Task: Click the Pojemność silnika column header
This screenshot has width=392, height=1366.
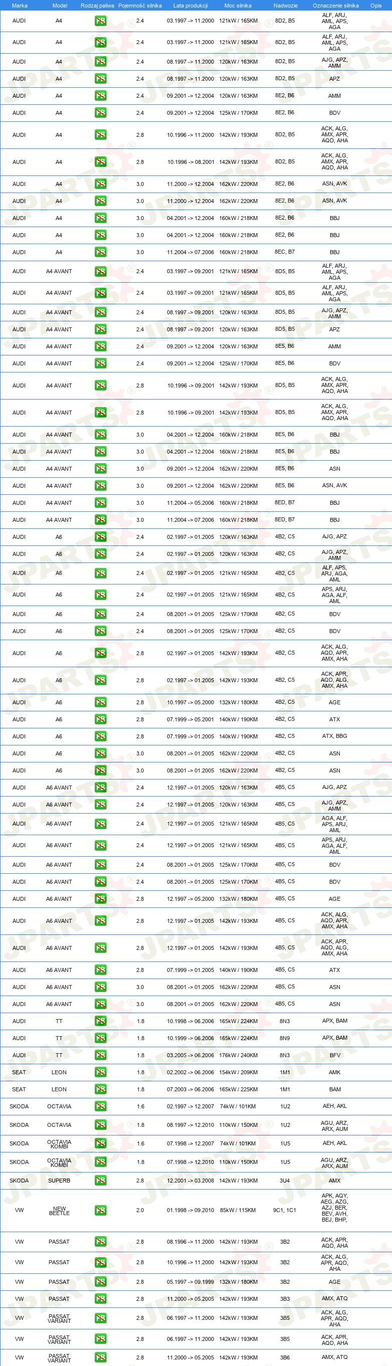Action: click(140, 6)
